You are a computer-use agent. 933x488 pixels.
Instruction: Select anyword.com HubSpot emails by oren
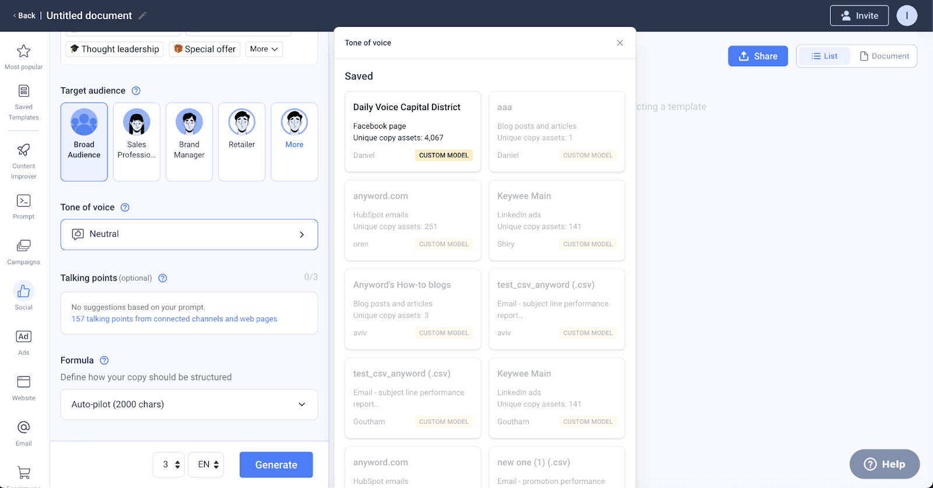[413, 220]
